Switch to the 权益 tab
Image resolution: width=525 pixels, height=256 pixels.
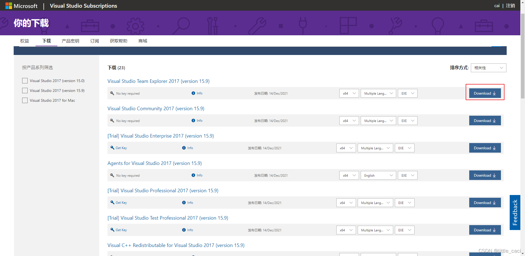25,41
